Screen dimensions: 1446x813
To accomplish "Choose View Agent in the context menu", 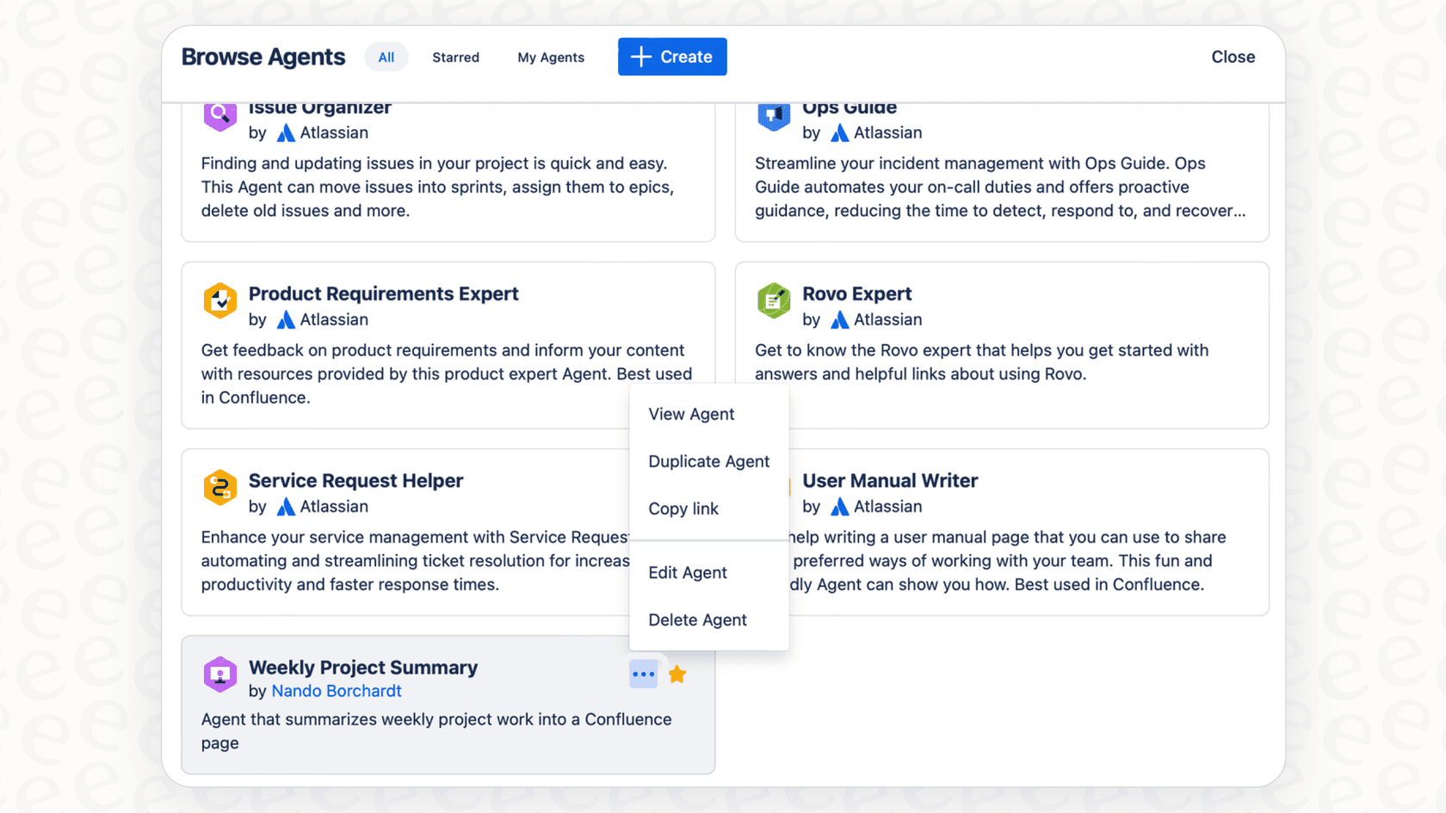I will click(691, 414).
